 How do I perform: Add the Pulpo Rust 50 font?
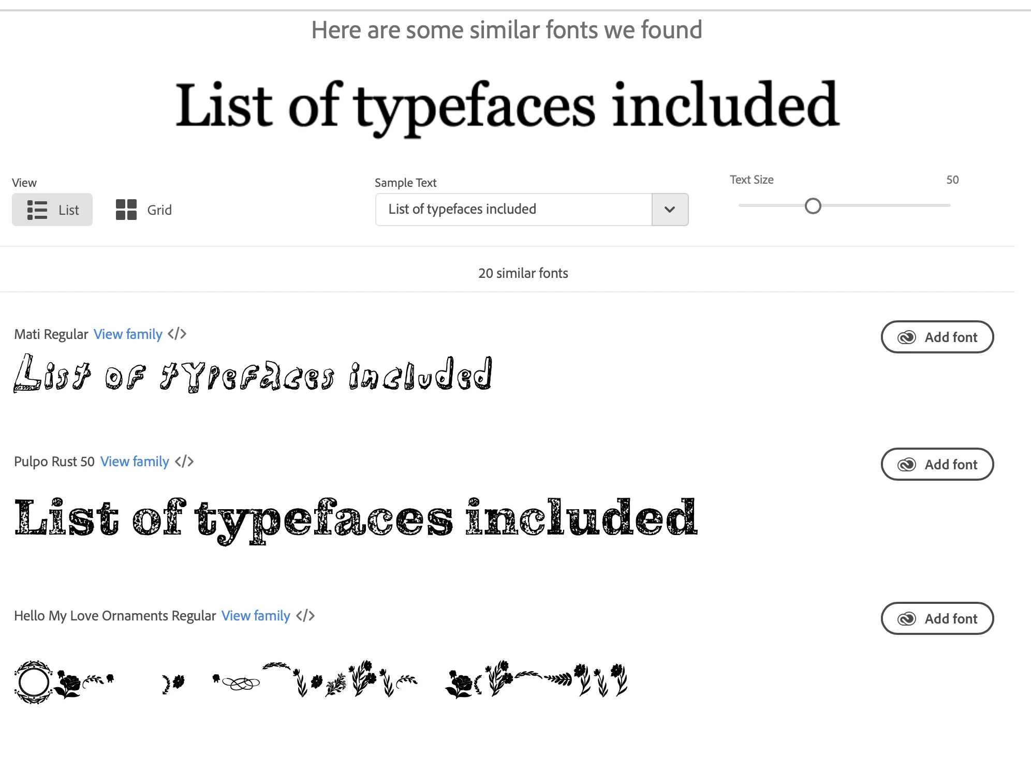937,464
